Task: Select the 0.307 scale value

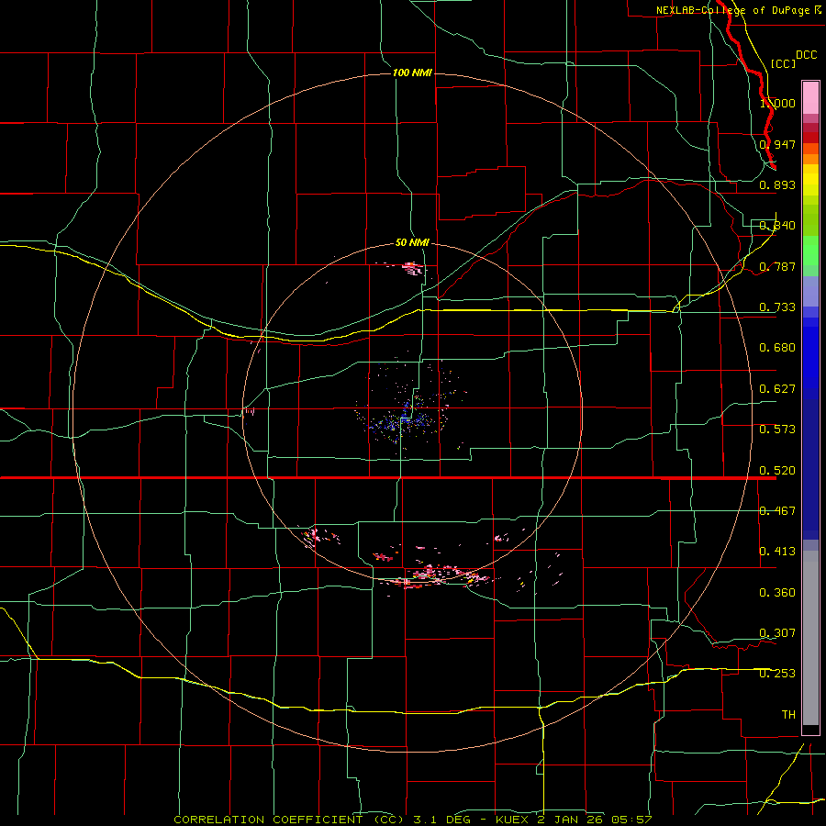Action: click(777, 632)
